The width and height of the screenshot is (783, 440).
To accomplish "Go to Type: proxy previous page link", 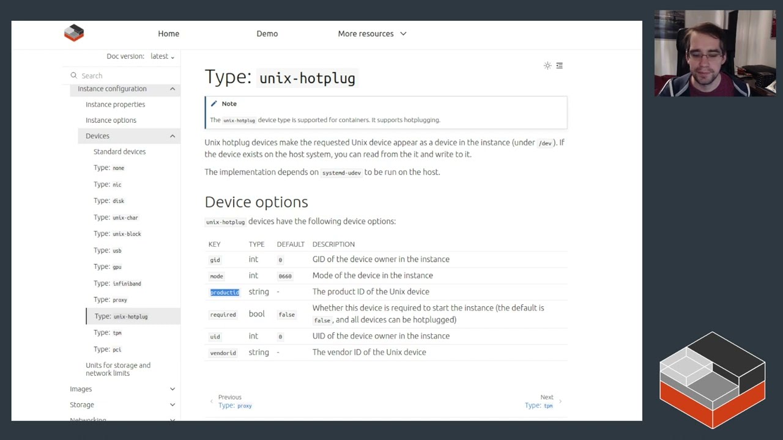I will tap(235, 406).
